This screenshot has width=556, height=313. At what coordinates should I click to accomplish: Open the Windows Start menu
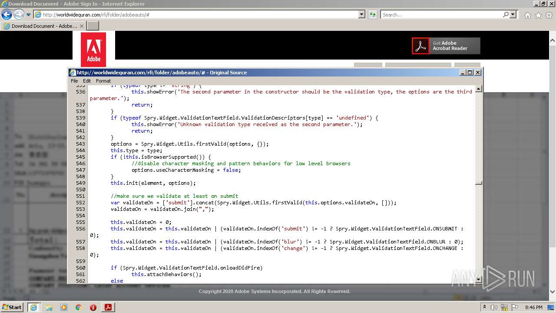12,307
